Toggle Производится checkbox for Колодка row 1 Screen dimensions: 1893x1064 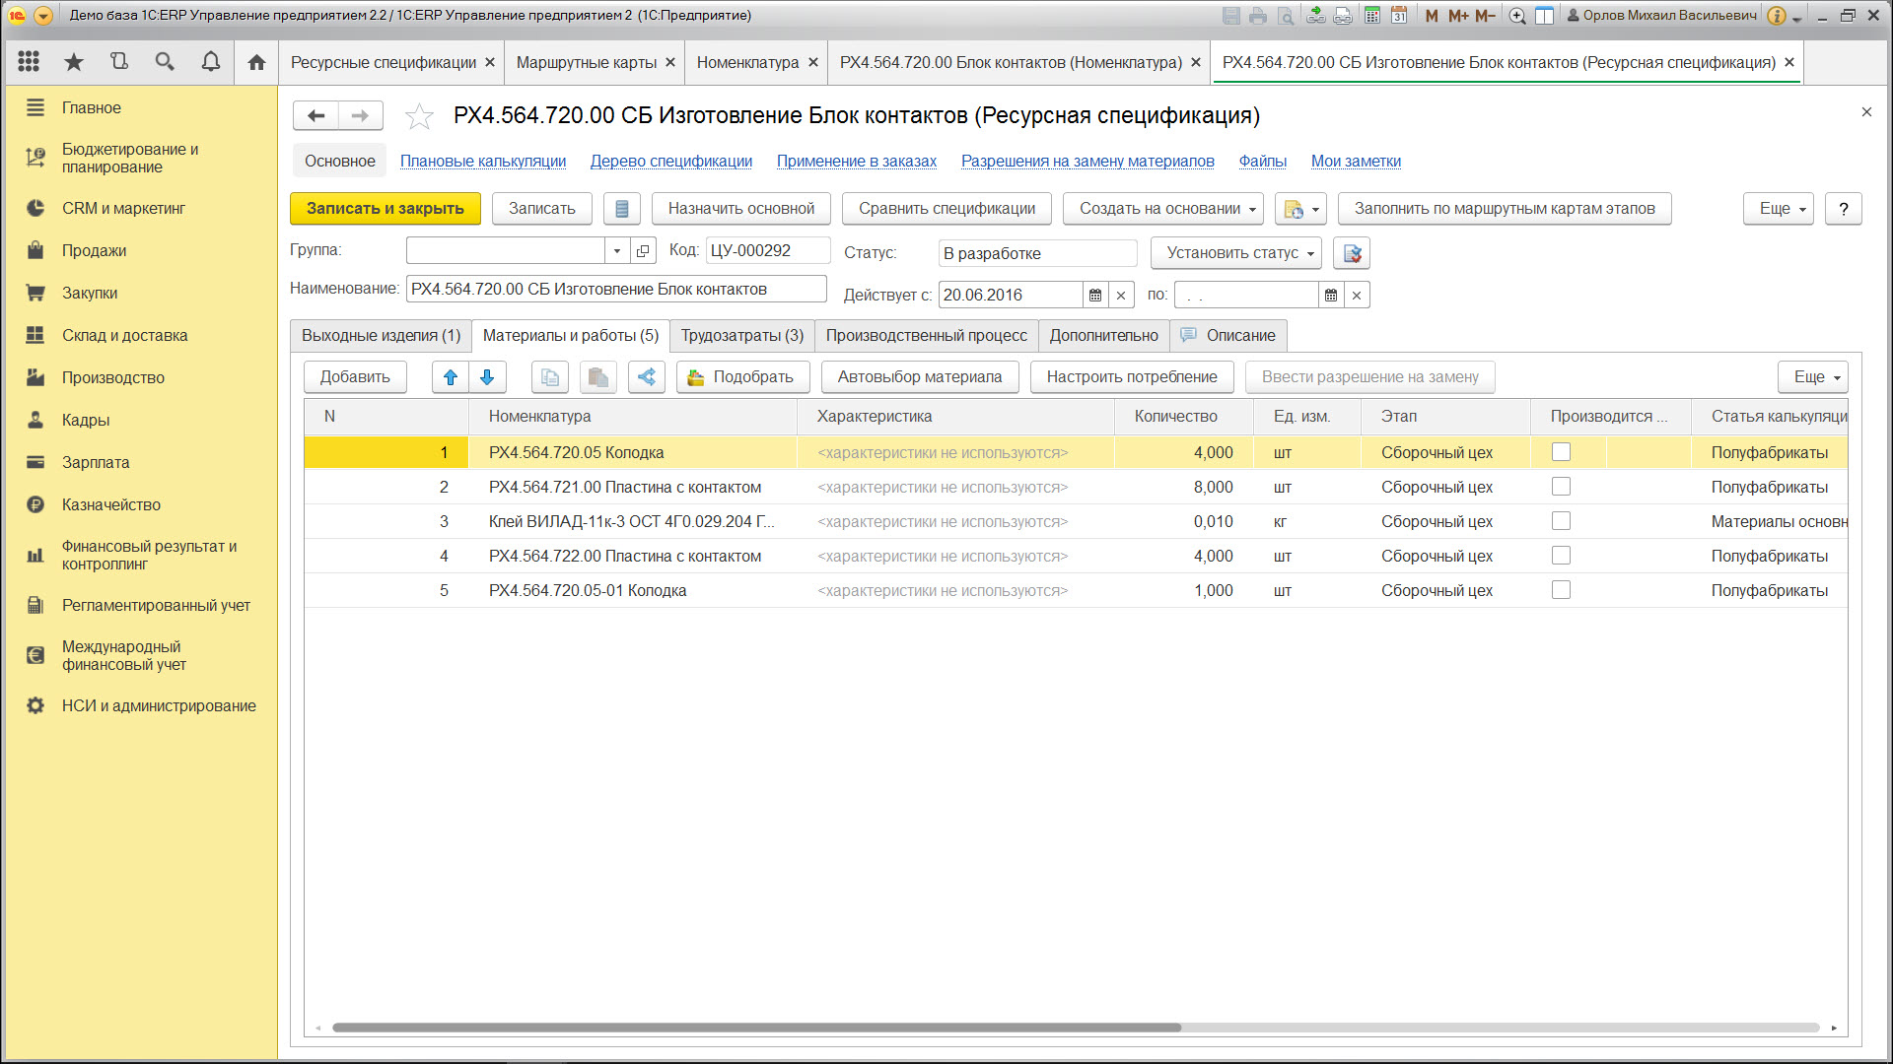[1561, 452]
